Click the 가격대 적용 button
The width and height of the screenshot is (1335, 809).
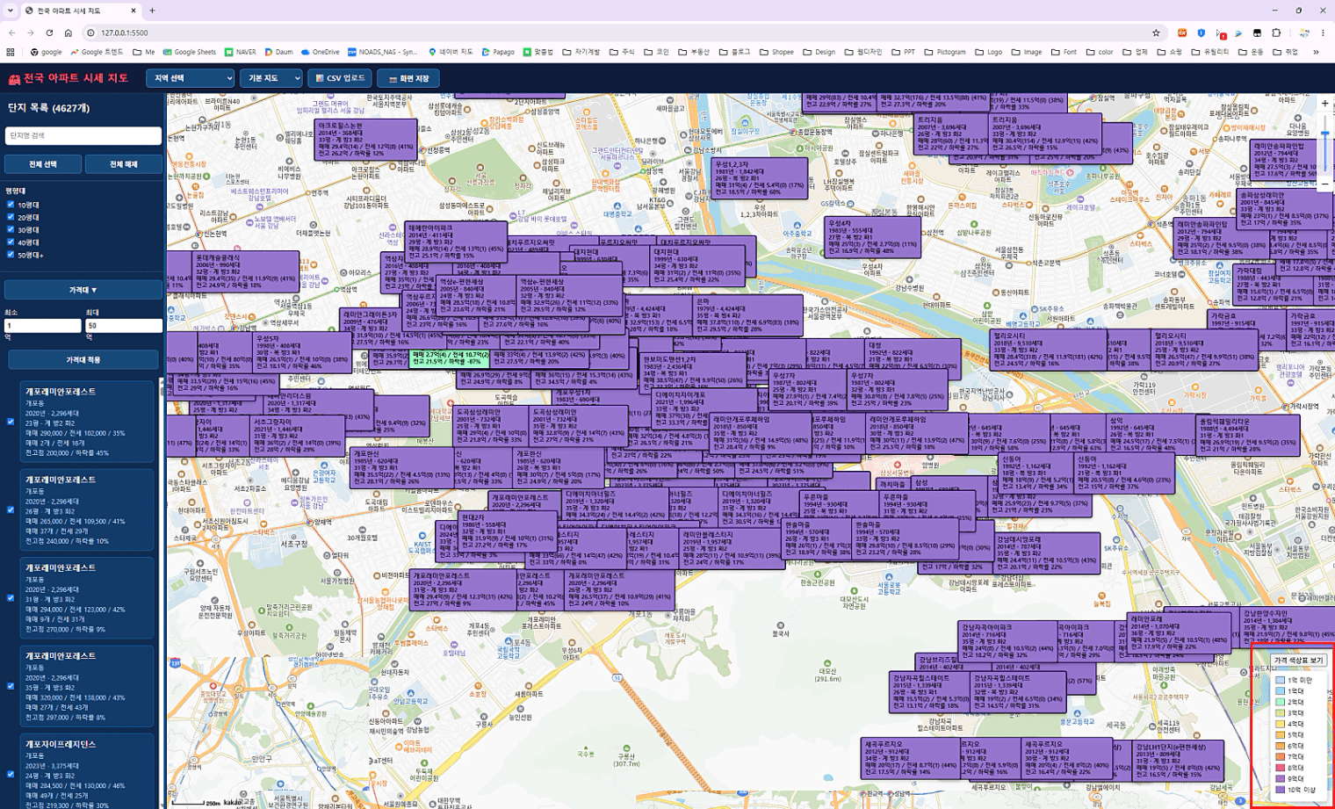coord(83,359)
